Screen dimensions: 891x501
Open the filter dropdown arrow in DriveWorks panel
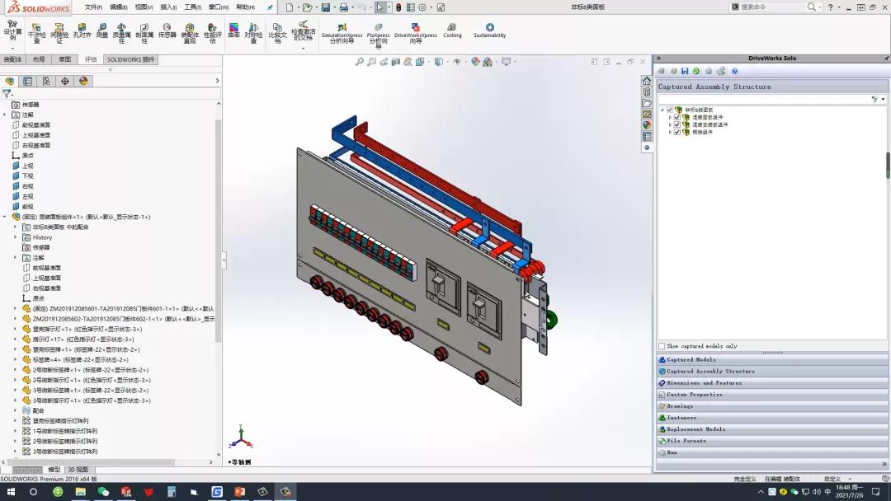coord(883,99)
